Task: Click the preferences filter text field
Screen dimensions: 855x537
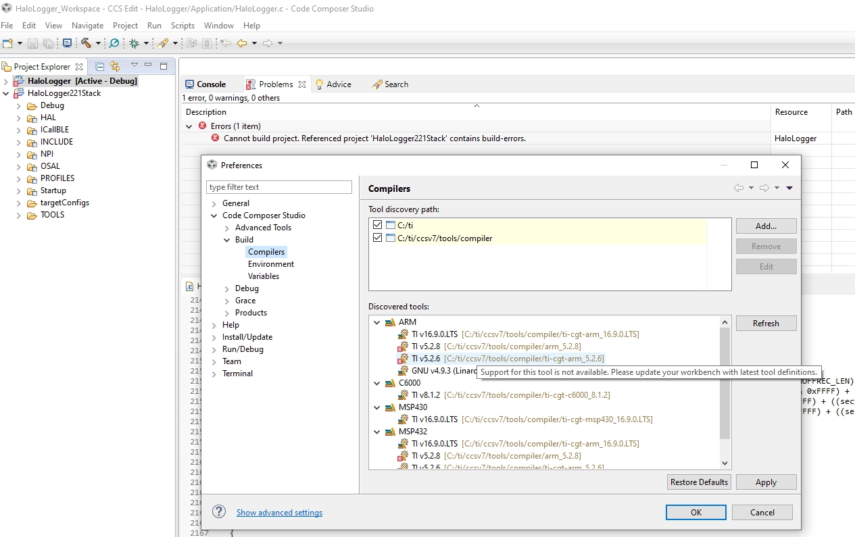Action: click(279, 186)
